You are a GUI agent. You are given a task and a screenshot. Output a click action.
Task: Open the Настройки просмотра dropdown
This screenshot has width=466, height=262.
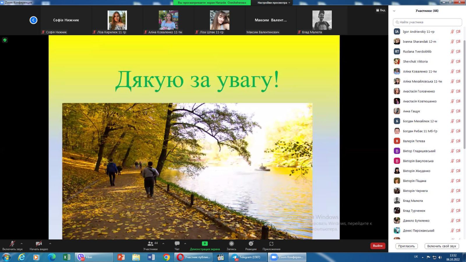pos(274,3)
